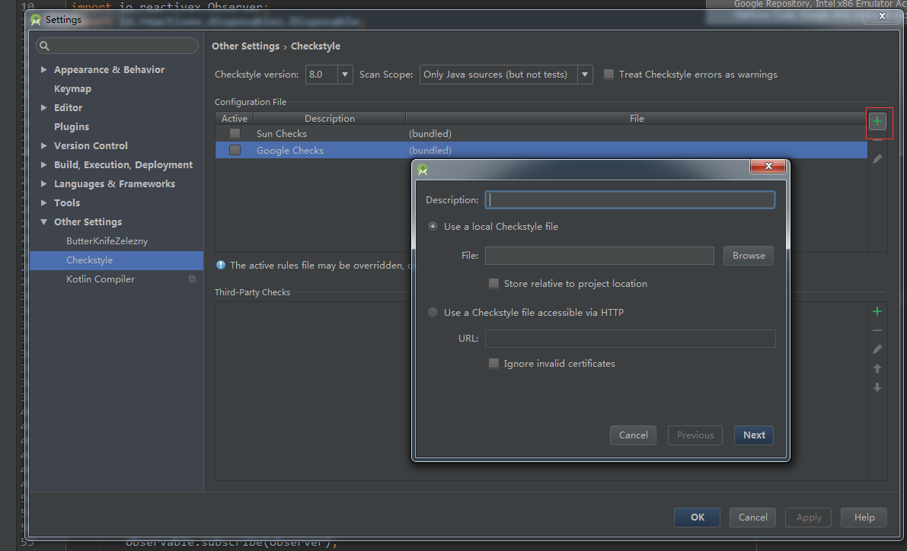Add a third-party check with the green plus

click(x=877, y=311)
